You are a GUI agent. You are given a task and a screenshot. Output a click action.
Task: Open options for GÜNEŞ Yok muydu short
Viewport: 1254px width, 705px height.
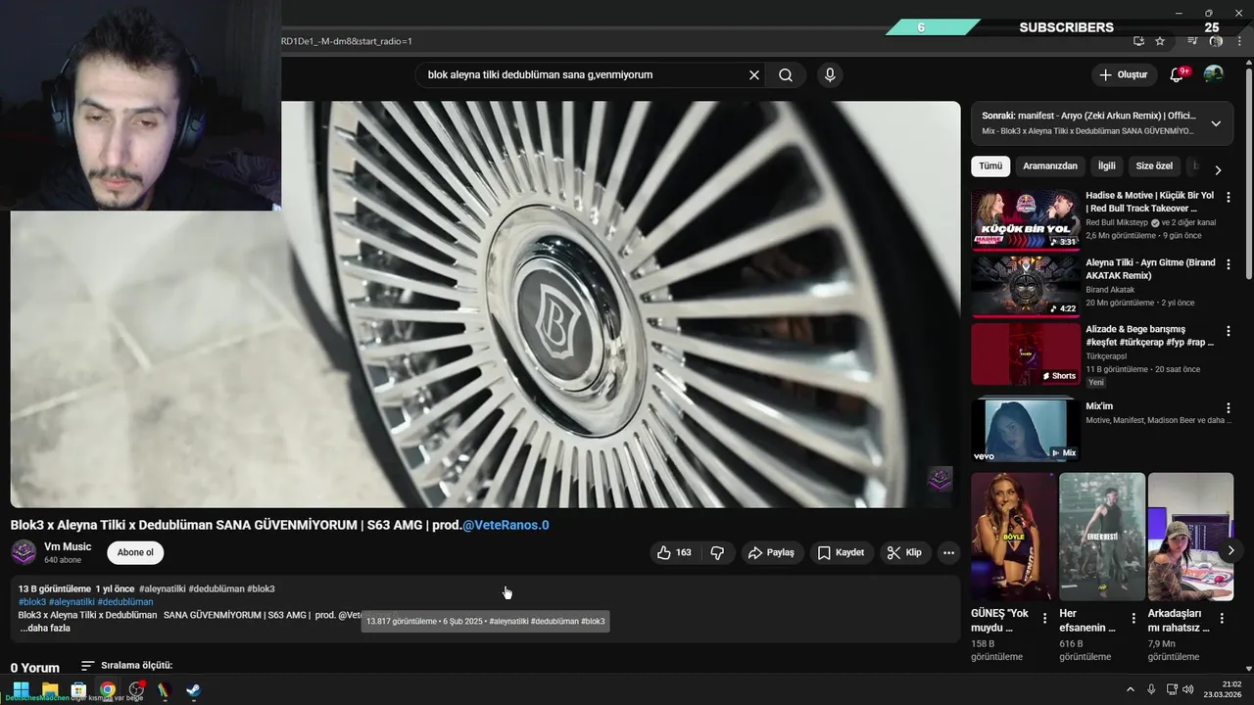tap(1045, 619)
